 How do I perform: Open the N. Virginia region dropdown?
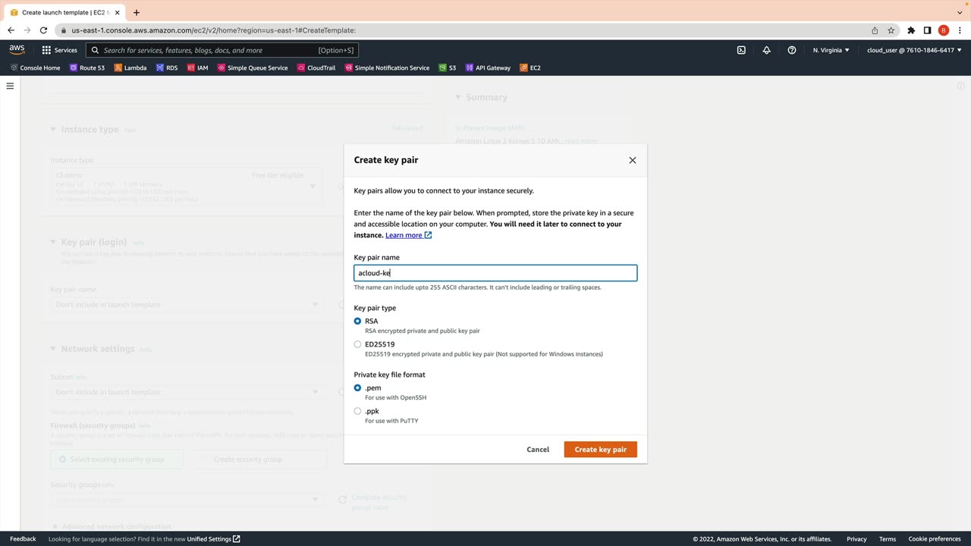pos(831,50)
